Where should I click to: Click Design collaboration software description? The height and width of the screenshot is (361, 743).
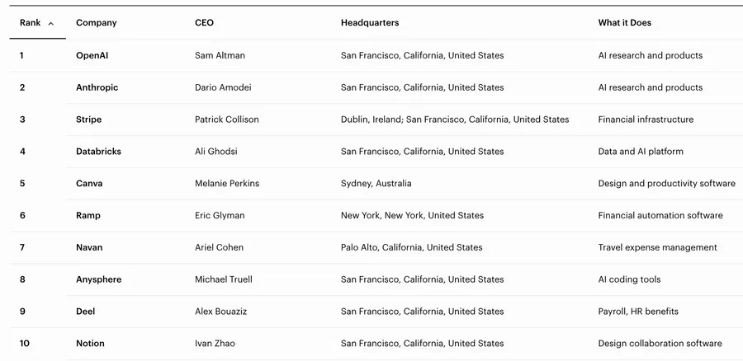tap(660, 344)
